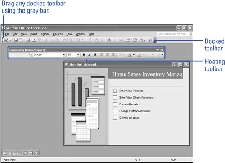
Task: Open the System font name dropdown
Action: coord(64,55)
